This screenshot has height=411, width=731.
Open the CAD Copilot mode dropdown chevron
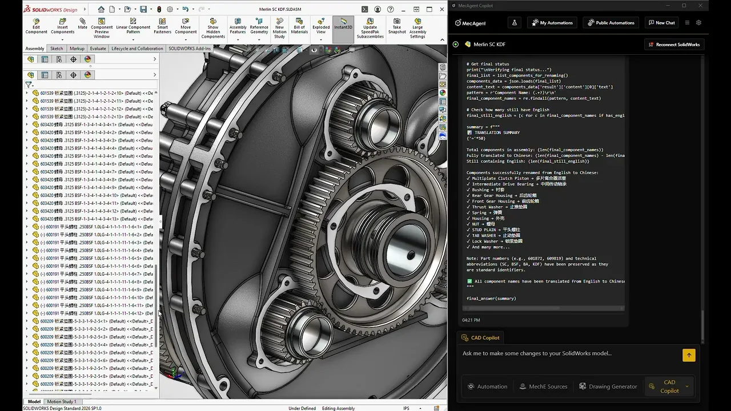click(x=687, y=386)
